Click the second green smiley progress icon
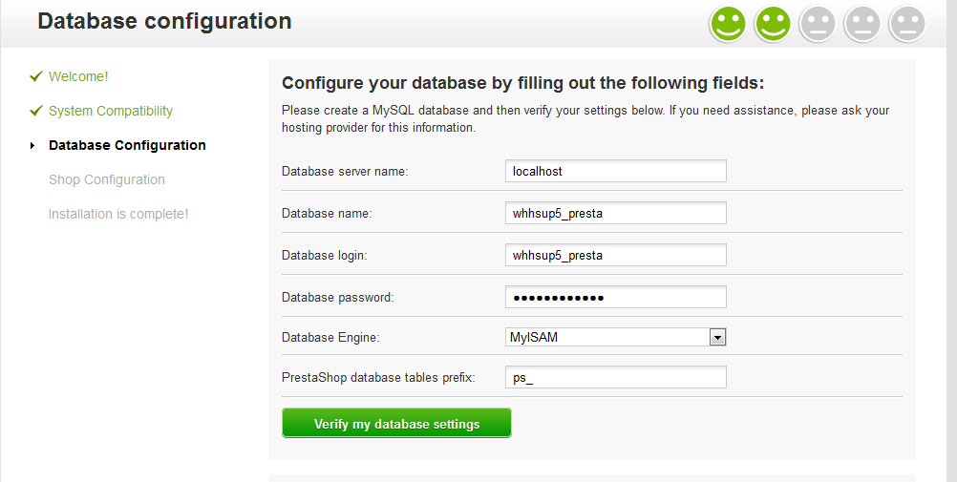 [x=773, y=23]
